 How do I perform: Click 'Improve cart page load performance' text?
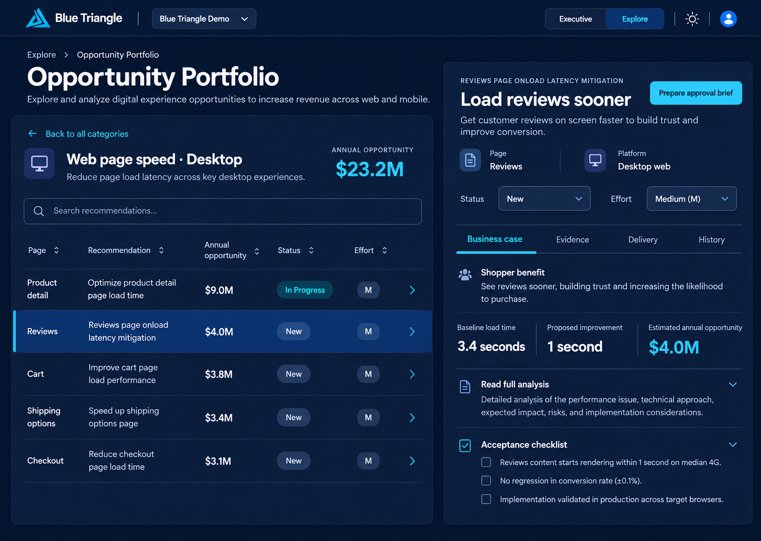tap(123, 374)
